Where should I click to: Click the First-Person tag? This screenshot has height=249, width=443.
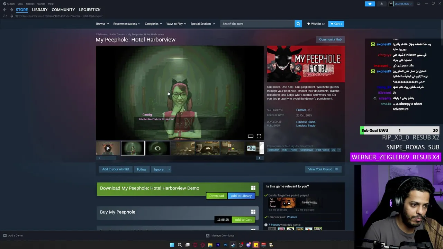[x=323, y=150]
